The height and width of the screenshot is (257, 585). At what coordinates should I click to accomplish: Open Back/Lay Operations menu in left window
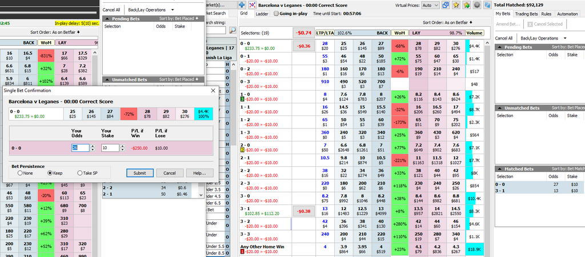[151, 10]
